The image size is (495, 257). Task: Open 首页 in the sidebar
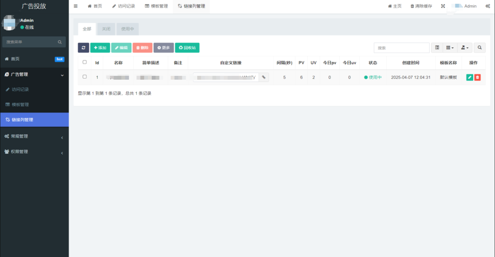click(x=34, y=59)
